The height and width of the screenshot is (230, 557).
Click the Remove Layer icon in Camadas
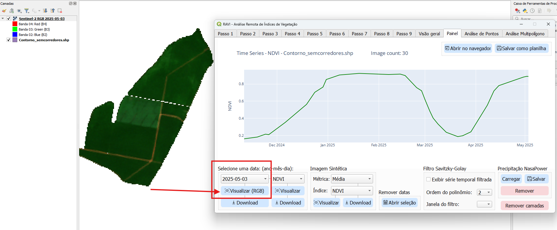(x=60, y=11)
